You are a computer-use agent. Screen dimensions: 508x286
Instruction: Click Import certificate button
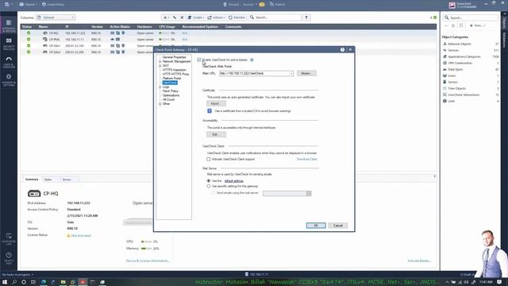[216, 103]
